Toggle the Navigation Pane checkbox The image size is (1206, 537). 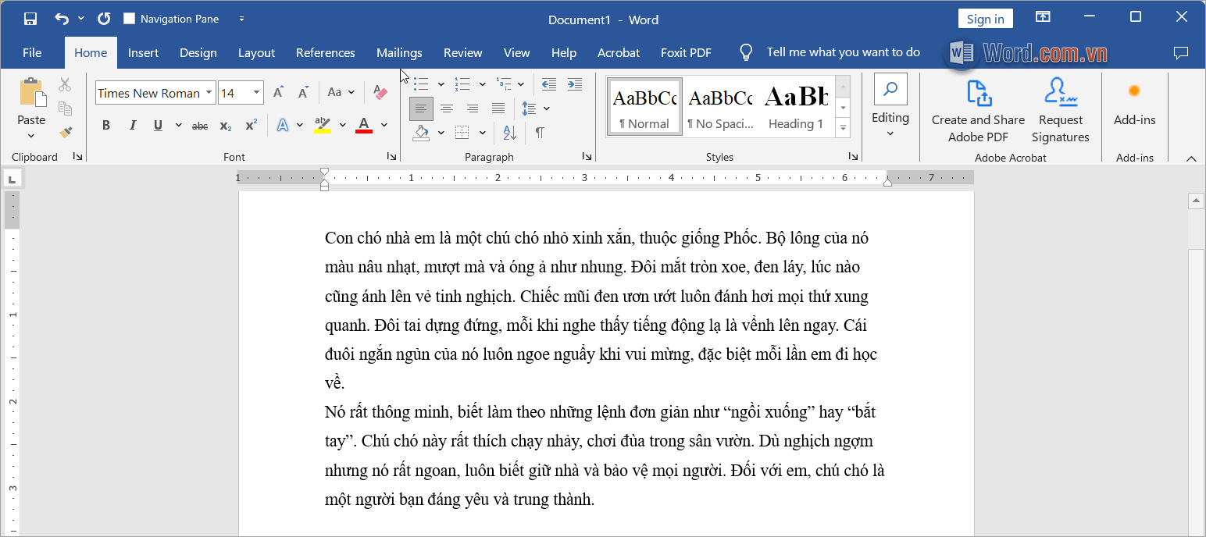(x=130, y=18)
